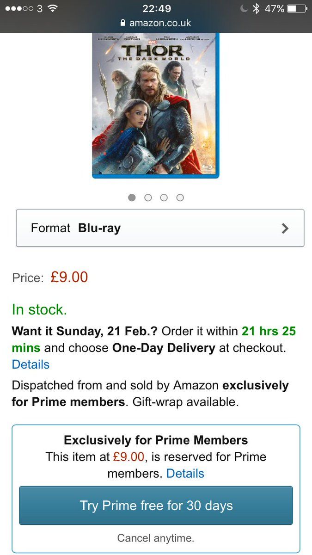
Task: Tap the battery indicator icon
Action: click(296, 9)
